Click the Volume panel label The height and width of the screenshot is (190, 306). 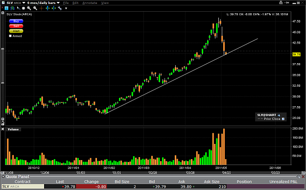coord(13,129)
